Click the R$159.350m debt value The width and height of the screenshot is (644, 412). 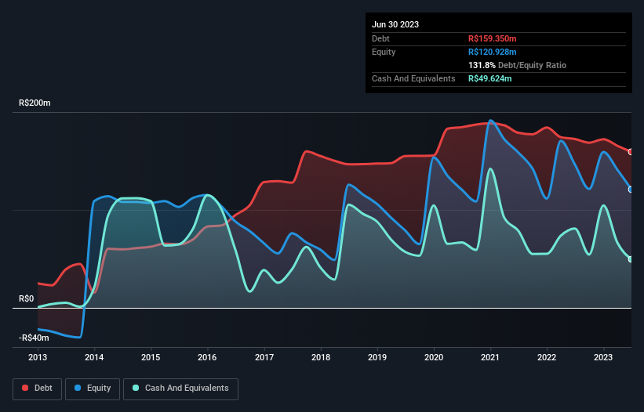point(493,38)
